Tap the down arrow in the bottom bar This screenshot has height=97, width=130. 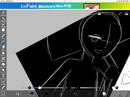(61, 94)
